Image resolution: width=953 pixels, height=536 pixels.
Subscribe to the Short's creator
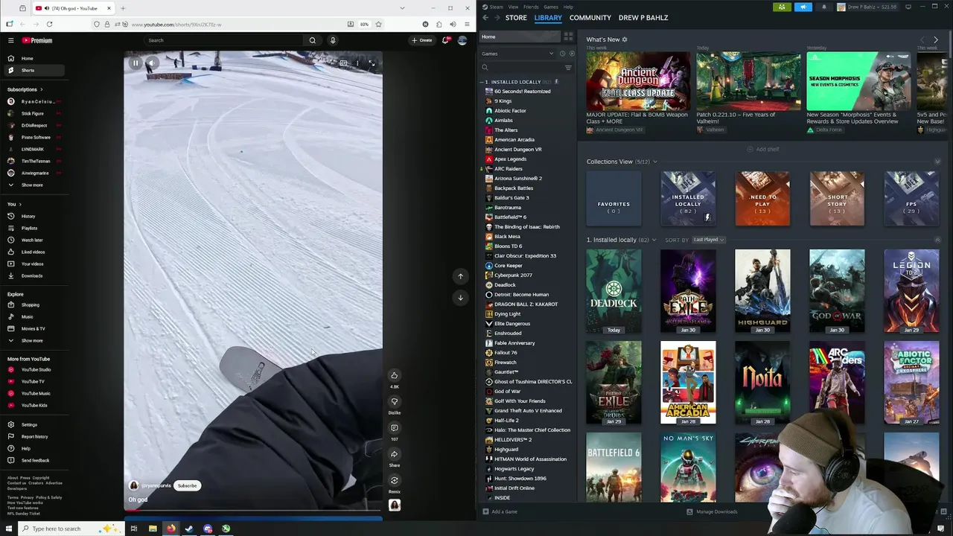click(x=187, y=485)
